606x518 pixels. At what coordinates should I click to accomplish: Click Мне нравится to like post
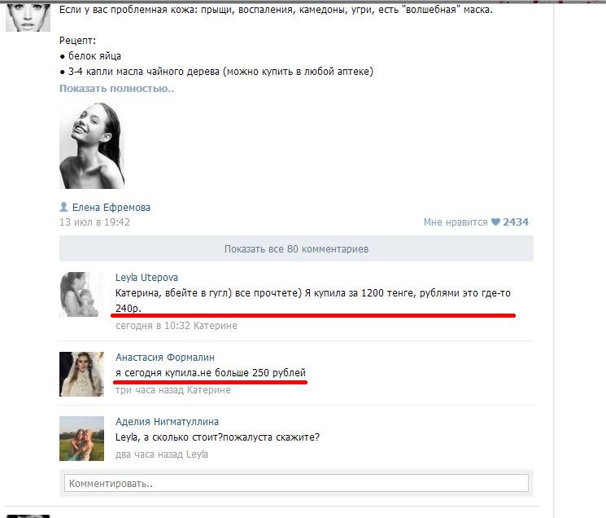(x=456, y=222)
